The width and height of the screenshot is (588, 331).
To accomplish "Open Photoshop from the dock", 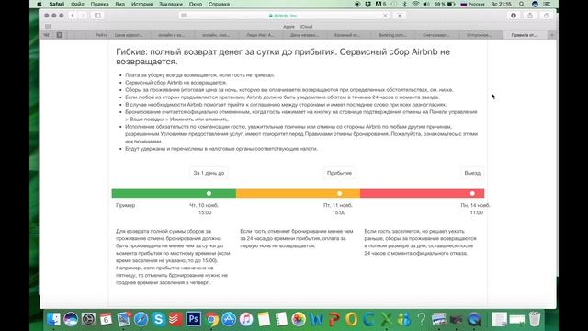I will point(194,319).
